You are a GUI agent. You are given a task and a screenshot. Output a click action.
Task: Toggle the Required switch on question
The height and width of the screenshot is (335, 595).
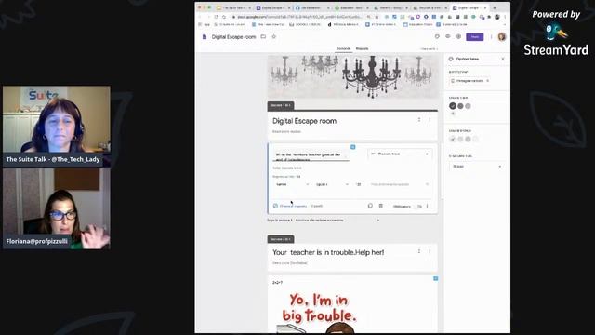click(x=419, y=207)
